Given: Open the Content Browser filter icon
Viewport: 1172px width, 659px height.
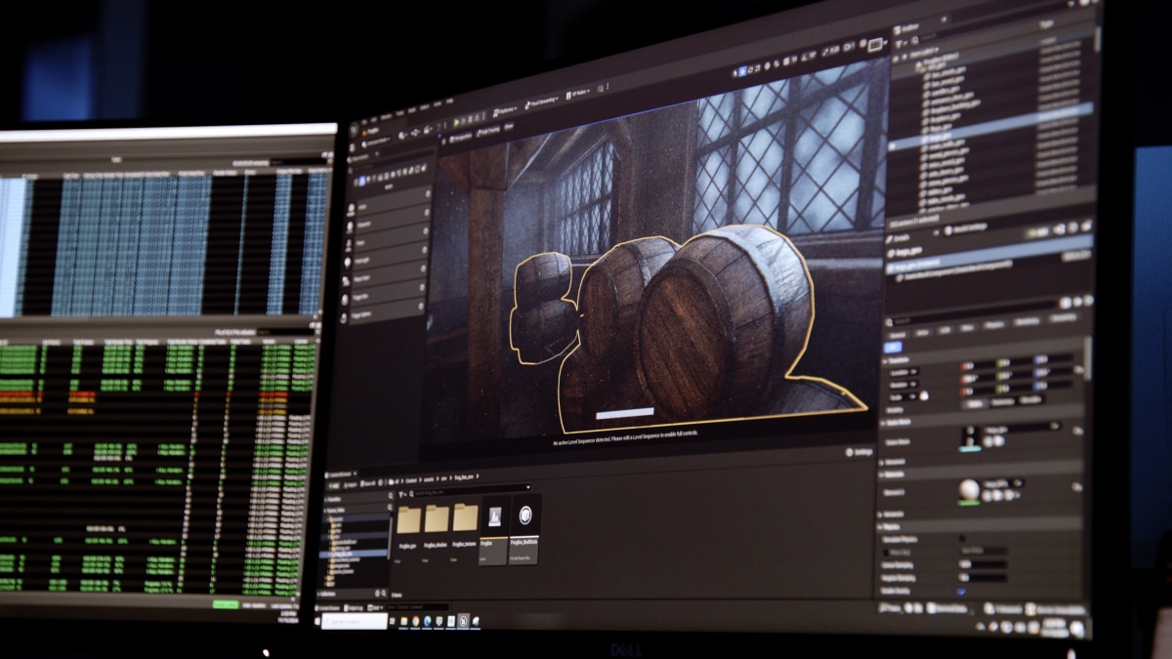Looking at the screenshot, I should coord(402,494).
